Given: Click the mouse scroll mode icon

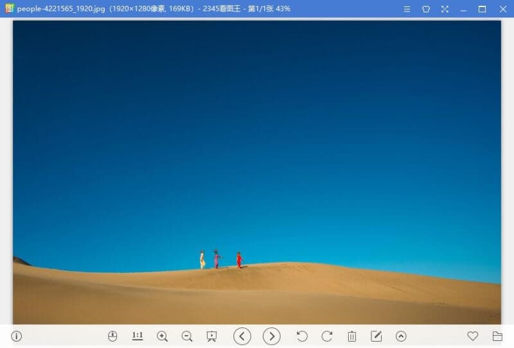Looking at the screenshot, I should (x=112, y=336).
